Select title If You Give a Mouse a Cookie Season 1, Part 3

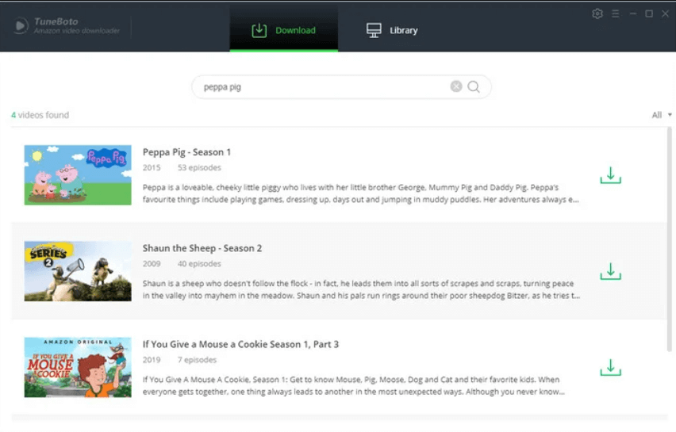tap(240, 344)
